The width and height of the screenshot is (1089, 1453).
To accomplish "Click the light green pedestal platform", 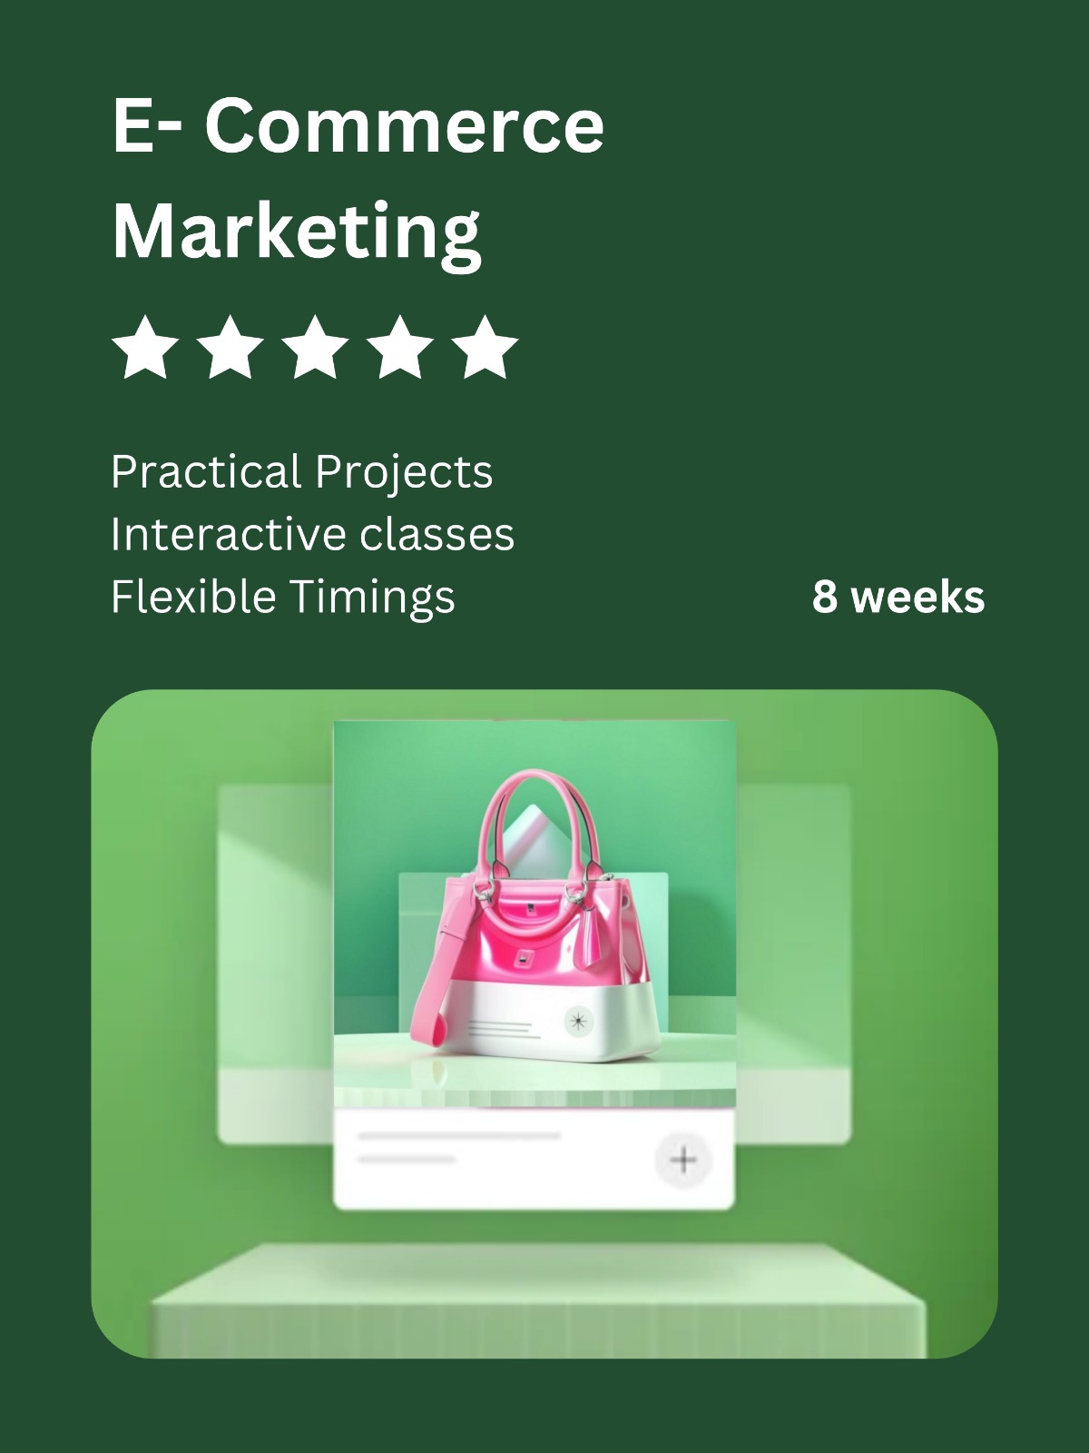I will coord(540,1300).
